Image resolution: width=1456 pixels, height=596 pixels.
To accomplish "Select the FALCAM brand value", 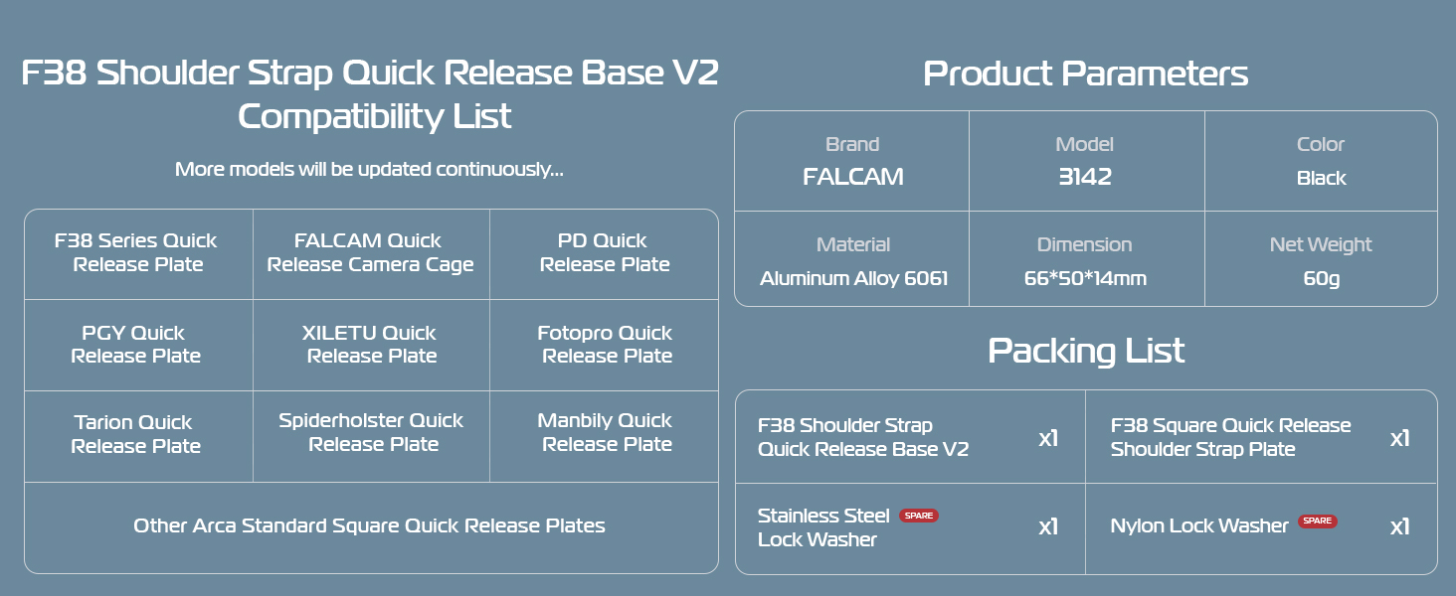I will 852,178.
